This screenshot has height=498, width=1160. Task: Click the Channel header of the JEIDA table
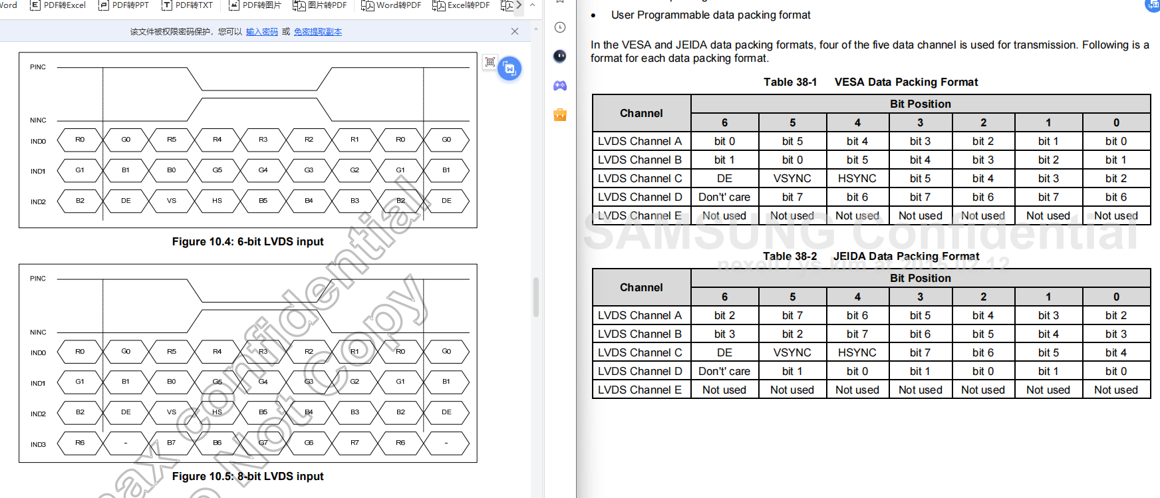point(641,287)
